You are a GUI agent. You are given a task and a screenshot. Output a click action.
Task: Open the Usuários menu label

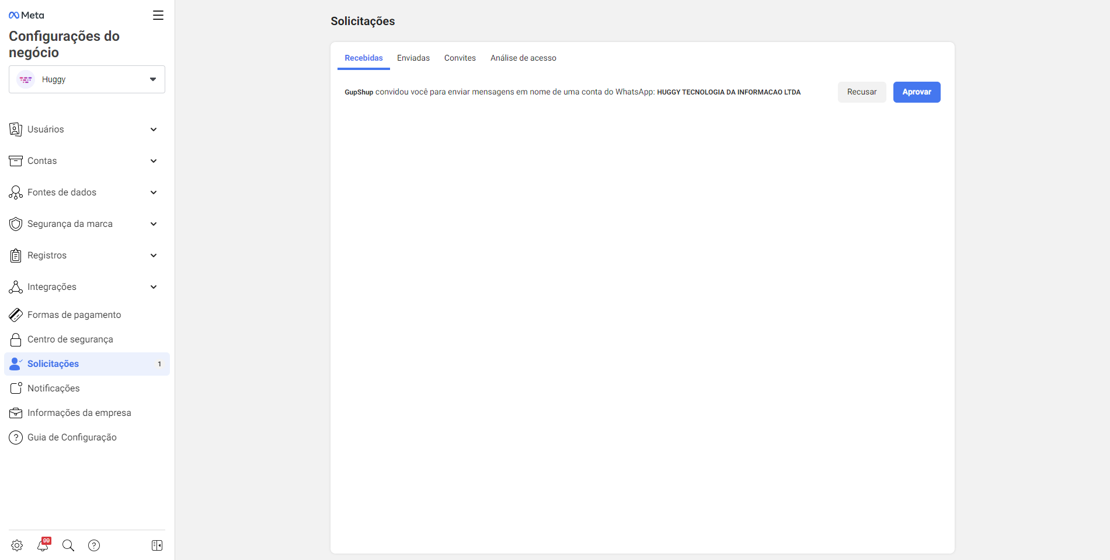[x=46, y=129]
